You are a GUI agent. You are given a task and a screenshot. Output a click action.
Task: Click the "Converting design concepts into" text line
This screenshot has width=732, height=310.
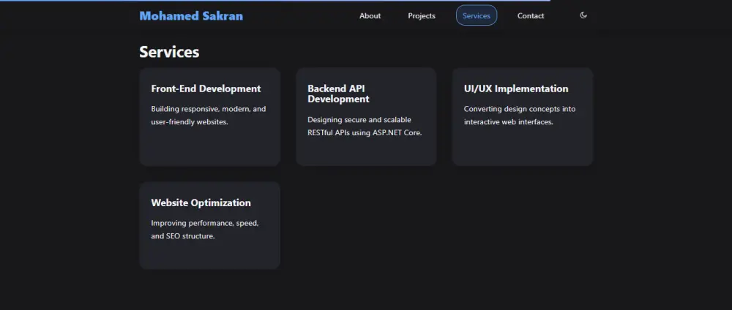point(520,109)
